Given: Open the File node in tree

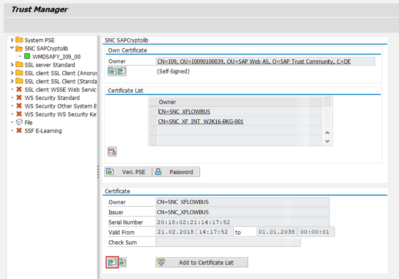Looking at the screenshot, I should (x=28, y=123).
